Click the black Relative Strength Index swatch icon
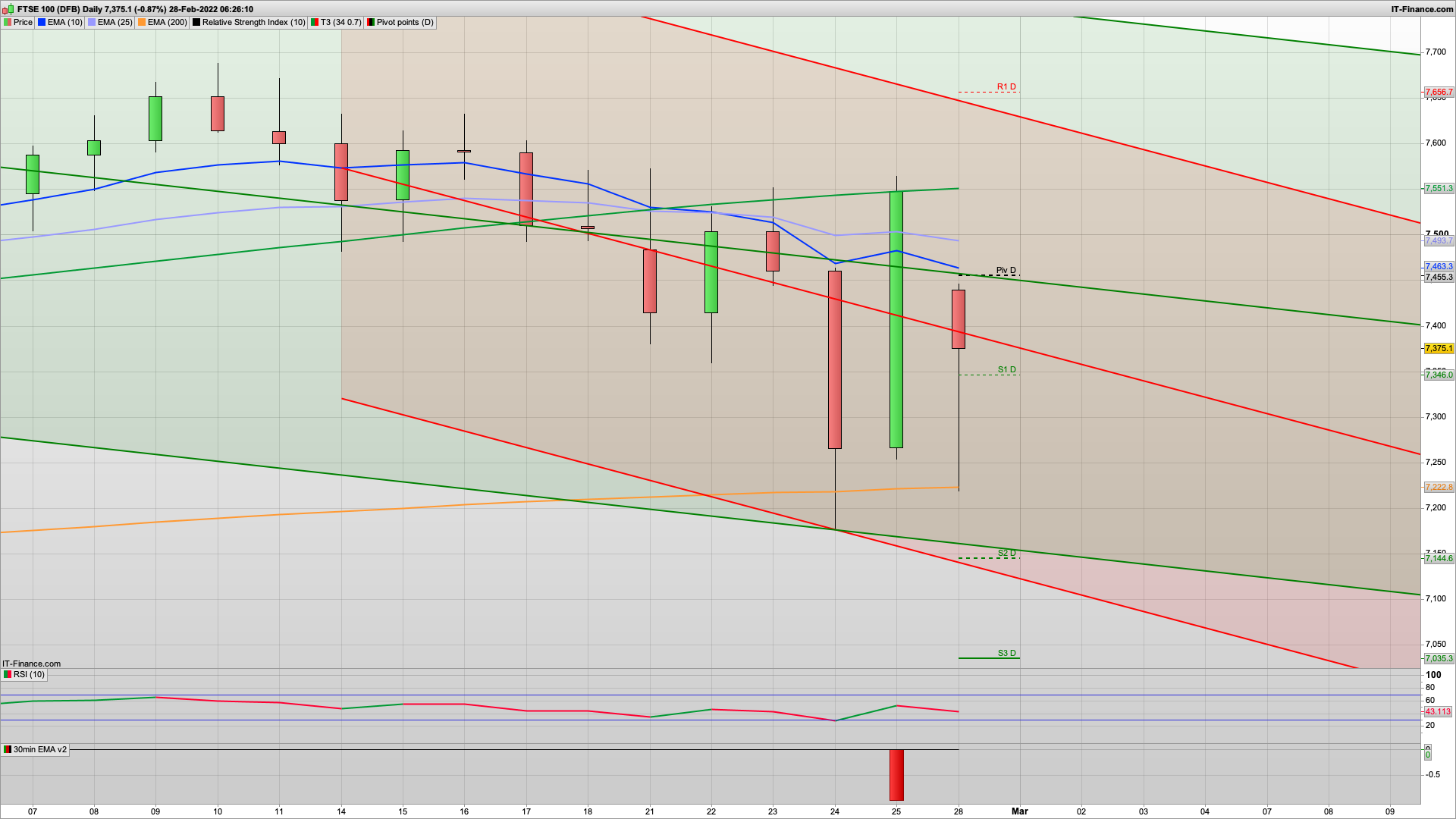Screen dimensions: 1456x819 point(196,22)
